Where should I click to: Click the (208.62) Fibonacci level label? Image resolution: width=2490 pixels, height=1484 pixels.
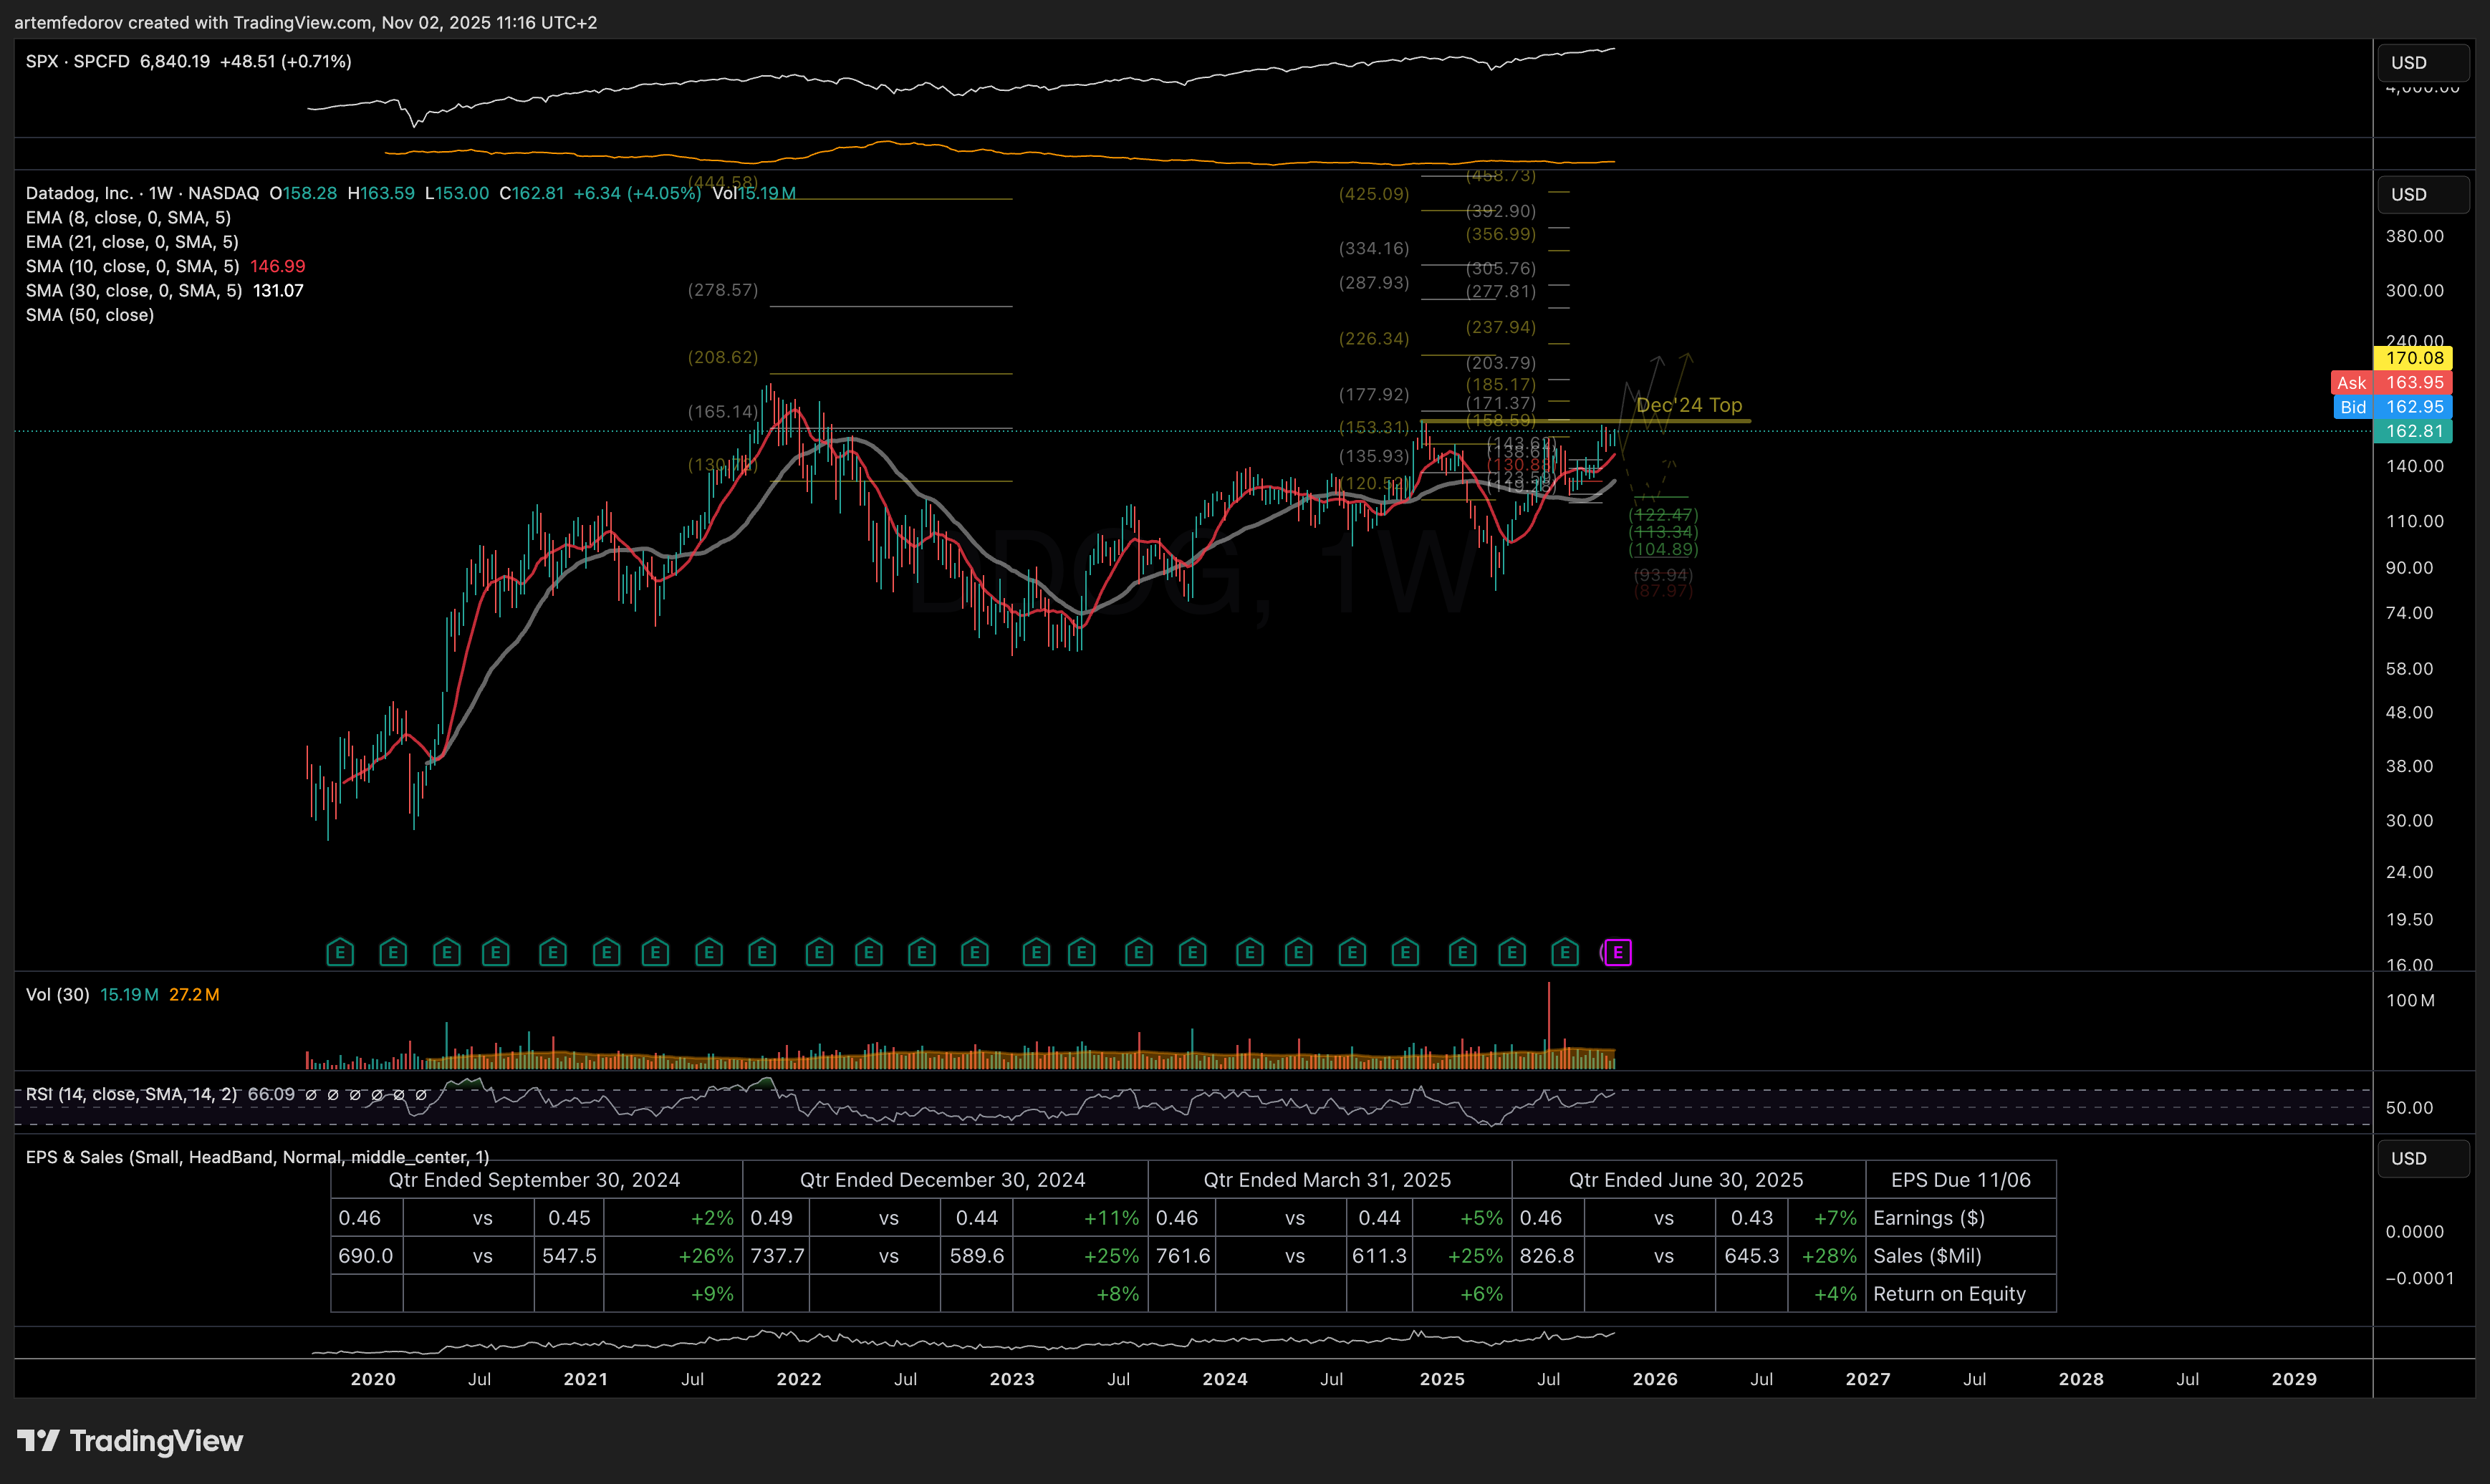[x=723, y=357]
